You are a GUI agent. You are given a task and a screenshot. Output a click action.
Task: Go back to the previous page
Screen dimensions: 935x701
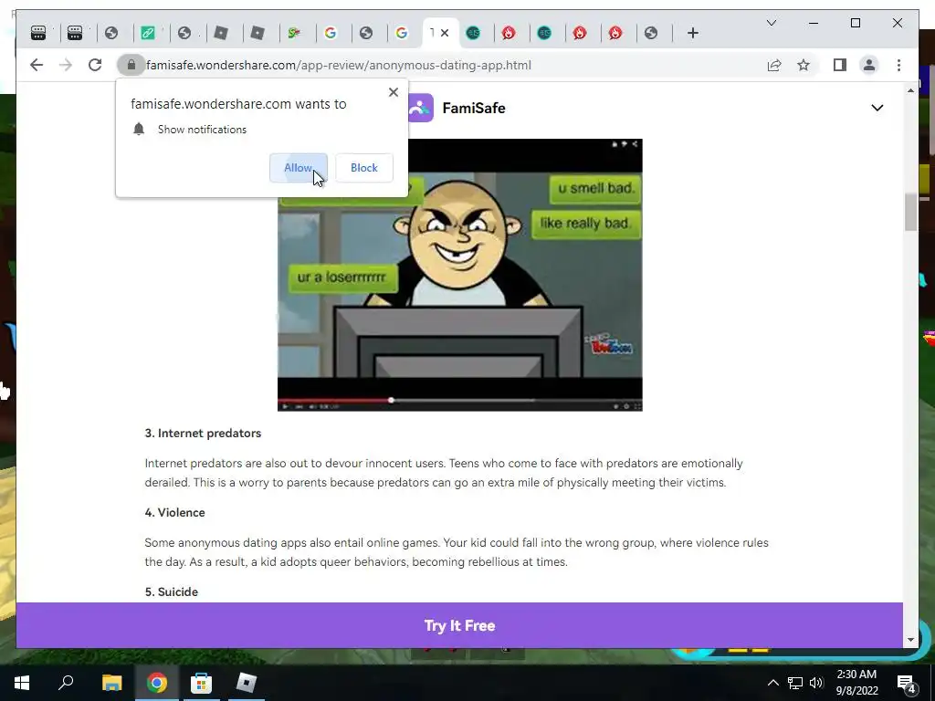pyautogui.click(x=37, y=65)
